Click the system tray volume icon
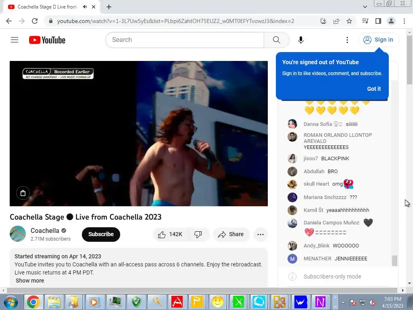413x310 pixels. tap(372, 302)
